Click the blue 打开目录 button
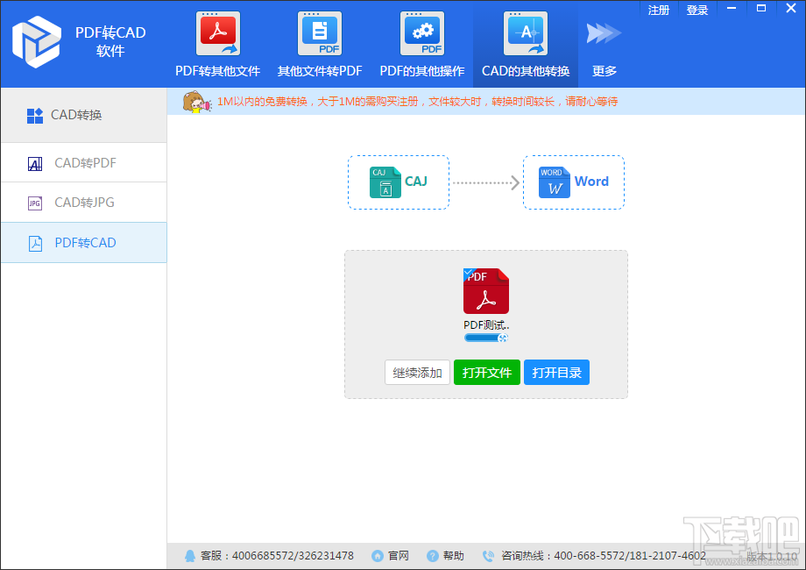 (x=556, y=373)
